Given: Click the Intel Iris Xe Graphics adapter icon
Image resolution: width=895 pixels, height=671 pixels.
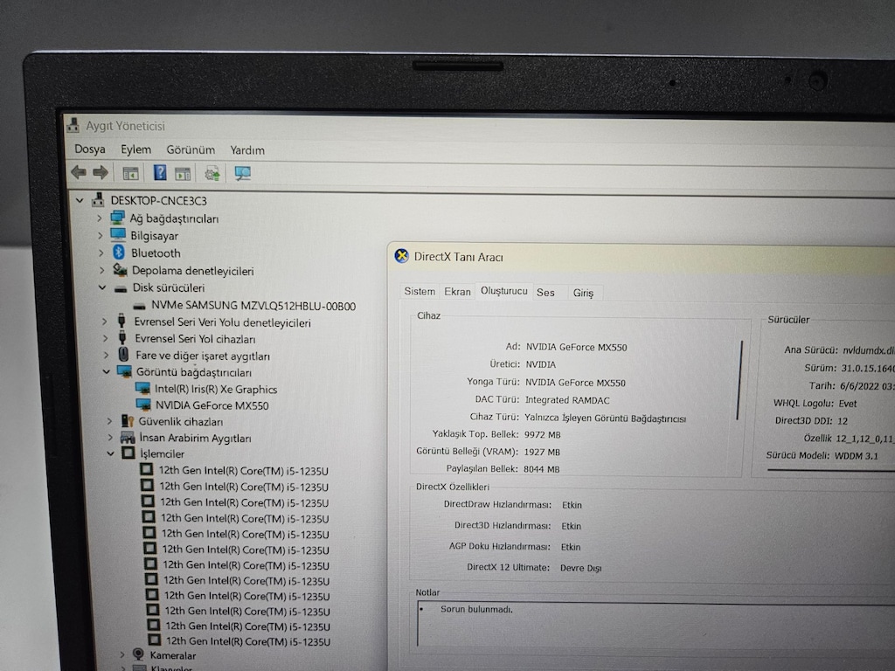Looking at the screenshot, I should tap(142, 389).
